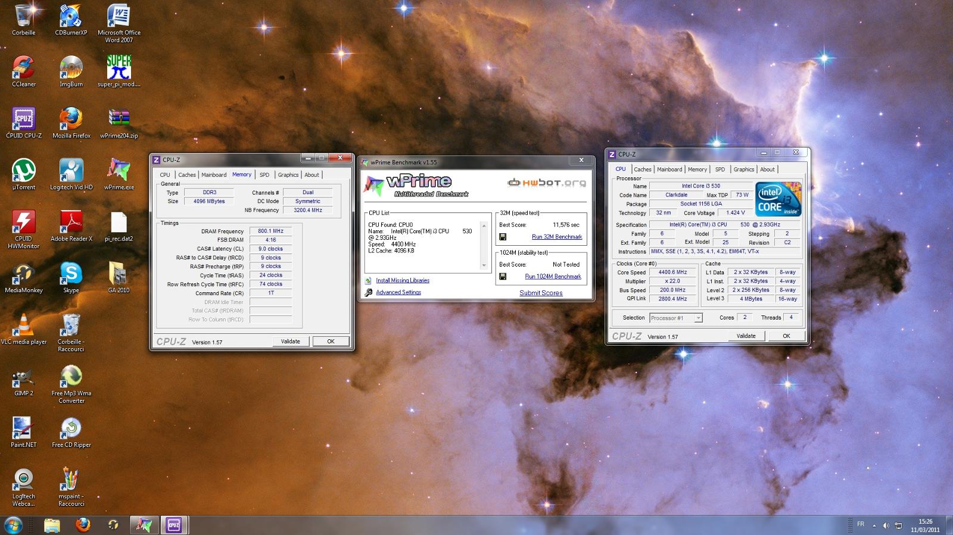953x535 pixels.
Task: Click Validate in the Memory CPU-Z window
Action: [291, 342]
